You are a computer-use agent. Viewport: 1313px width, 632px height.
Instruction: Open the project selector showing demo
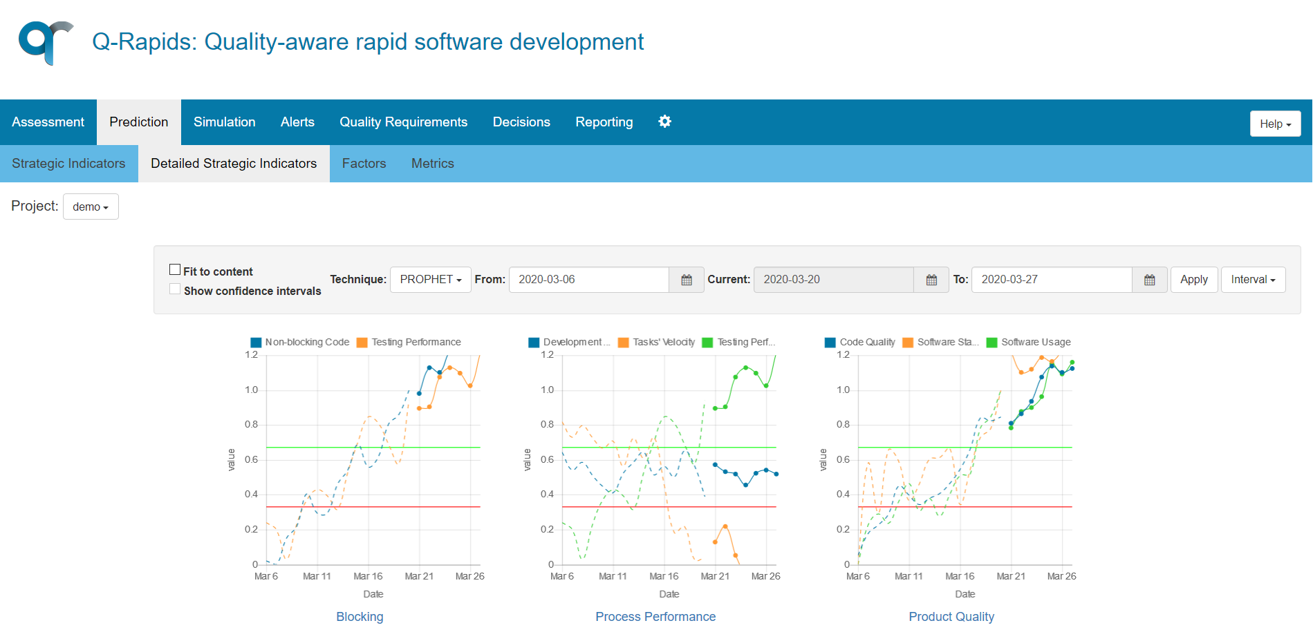(91, 206)
